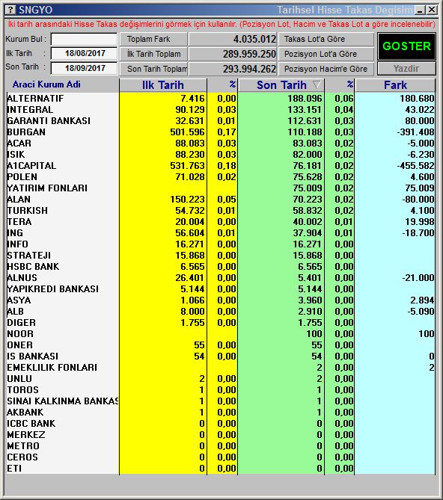Viewport: 443px width, 500px height.
Task: Select the IS BANKASI row
Action: coord(221,357)
